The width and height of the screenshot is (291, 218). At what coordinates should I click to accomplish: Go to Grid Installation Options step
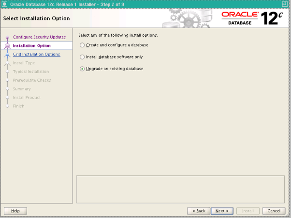coord(37,54)
